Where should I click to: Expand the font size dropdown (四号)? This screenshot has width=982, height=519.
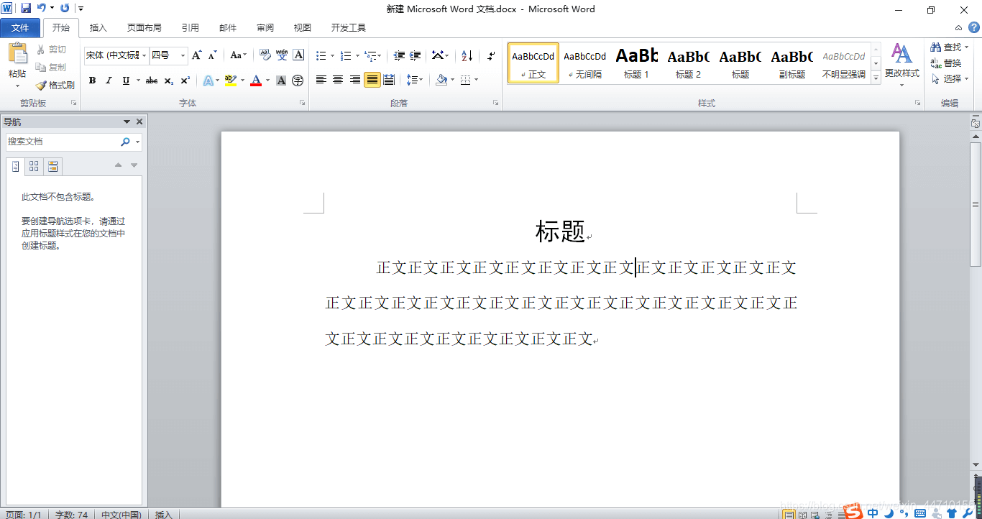pos(183,55)
